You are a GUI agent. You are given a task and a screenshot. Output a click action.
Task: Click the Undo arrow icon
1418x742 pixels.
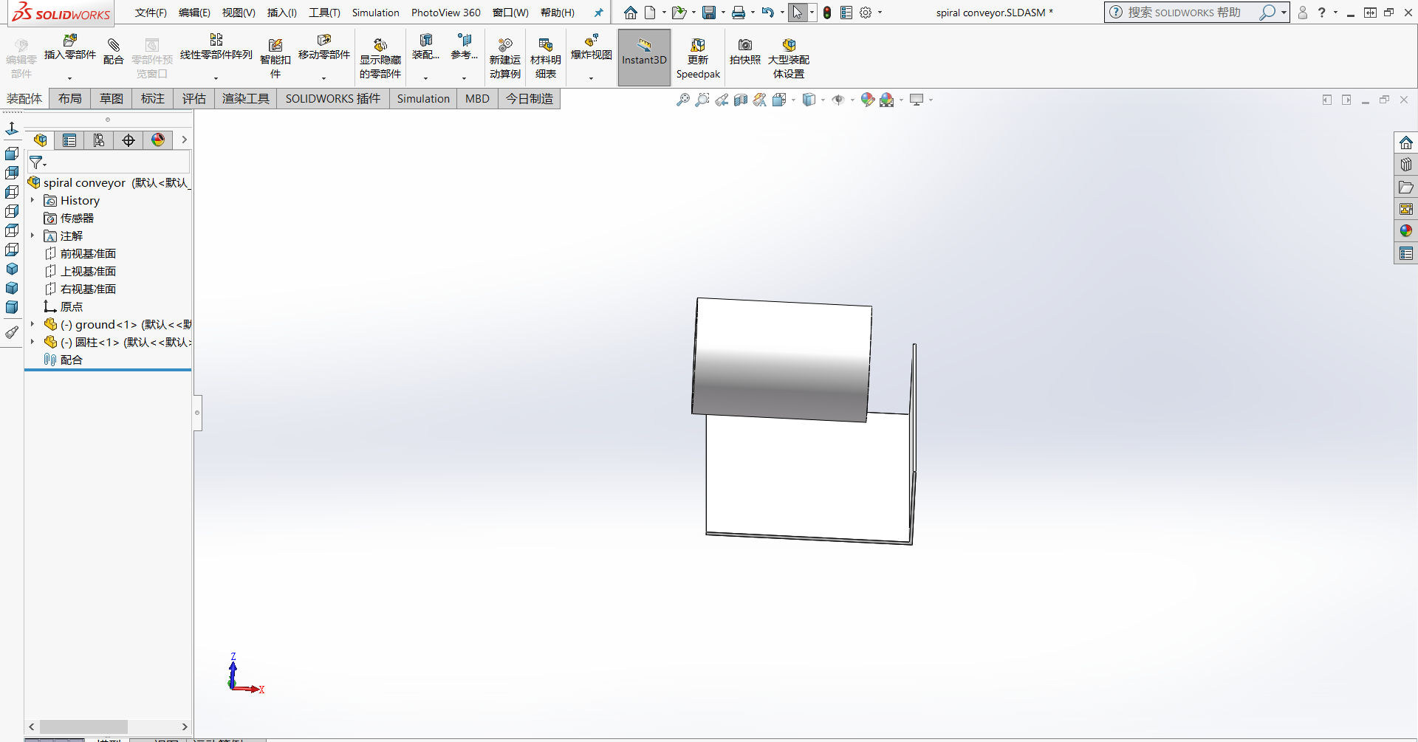click(x=768, y=13)
